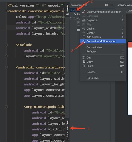Fold the nested constraintlayout tag gutter marker
This screenshot has width=132, height=142.
6,67
